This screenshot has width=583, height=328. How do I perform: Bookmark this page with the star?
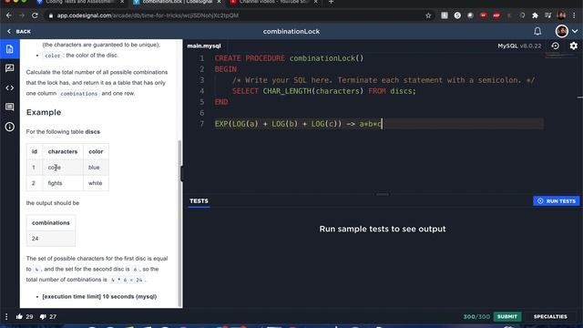point(428,15)
